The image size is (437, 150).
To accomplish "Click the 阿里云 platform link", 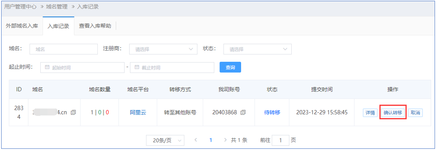I will [x=138, y=112].
